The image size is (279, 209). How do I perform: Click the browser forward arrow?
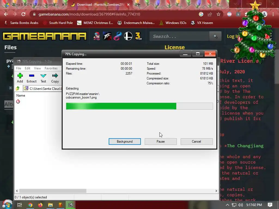coord(15,14)
